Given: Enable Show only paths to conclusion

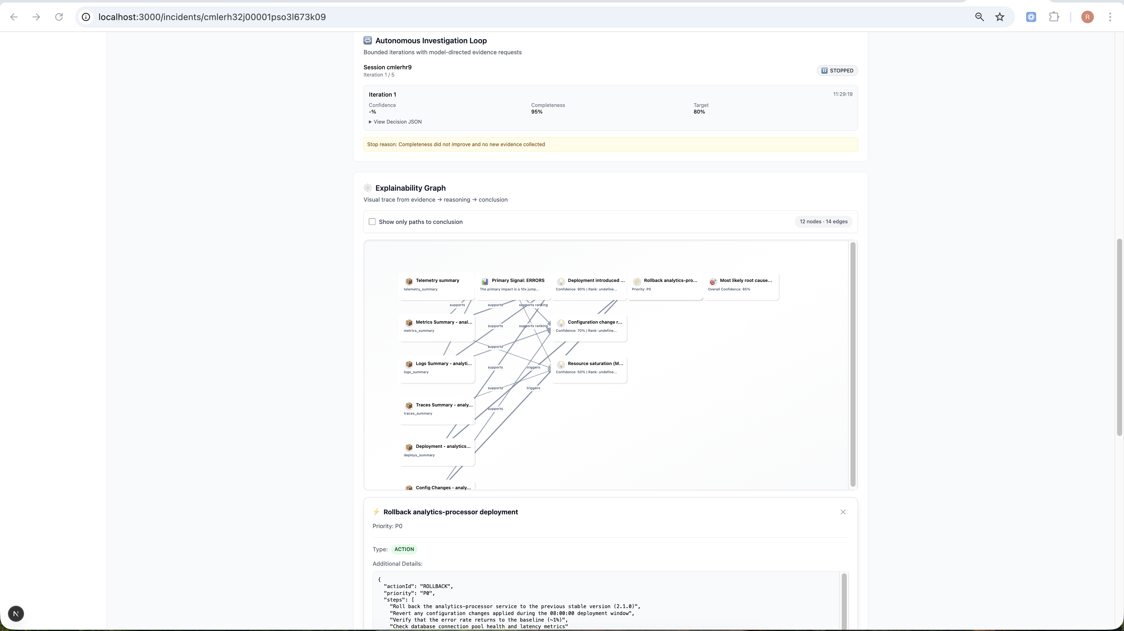Looking at the screenshot, I should pos(372,222).
